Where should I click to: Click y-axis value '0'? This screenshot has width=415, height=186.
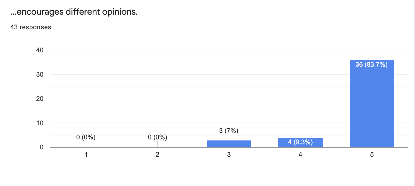(42, 147)
